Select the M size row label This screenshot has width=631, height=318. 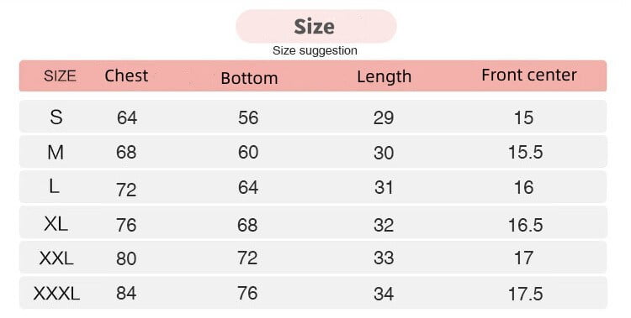[x=56, y=152]
